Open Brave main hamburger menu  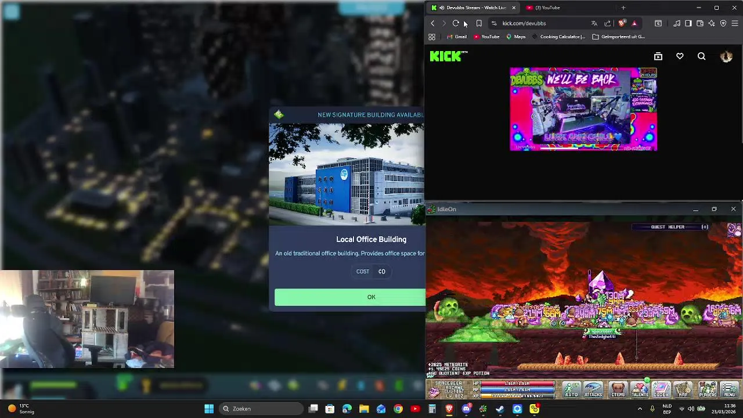pos(735,23)
